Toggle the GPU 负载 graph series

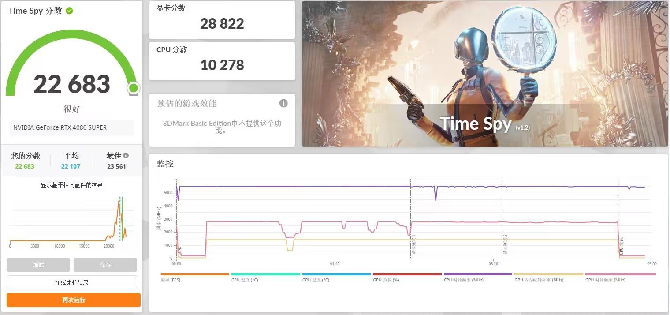click(x=407, y=274)
